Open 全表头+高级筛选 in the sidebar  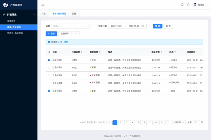coord(19,33)
